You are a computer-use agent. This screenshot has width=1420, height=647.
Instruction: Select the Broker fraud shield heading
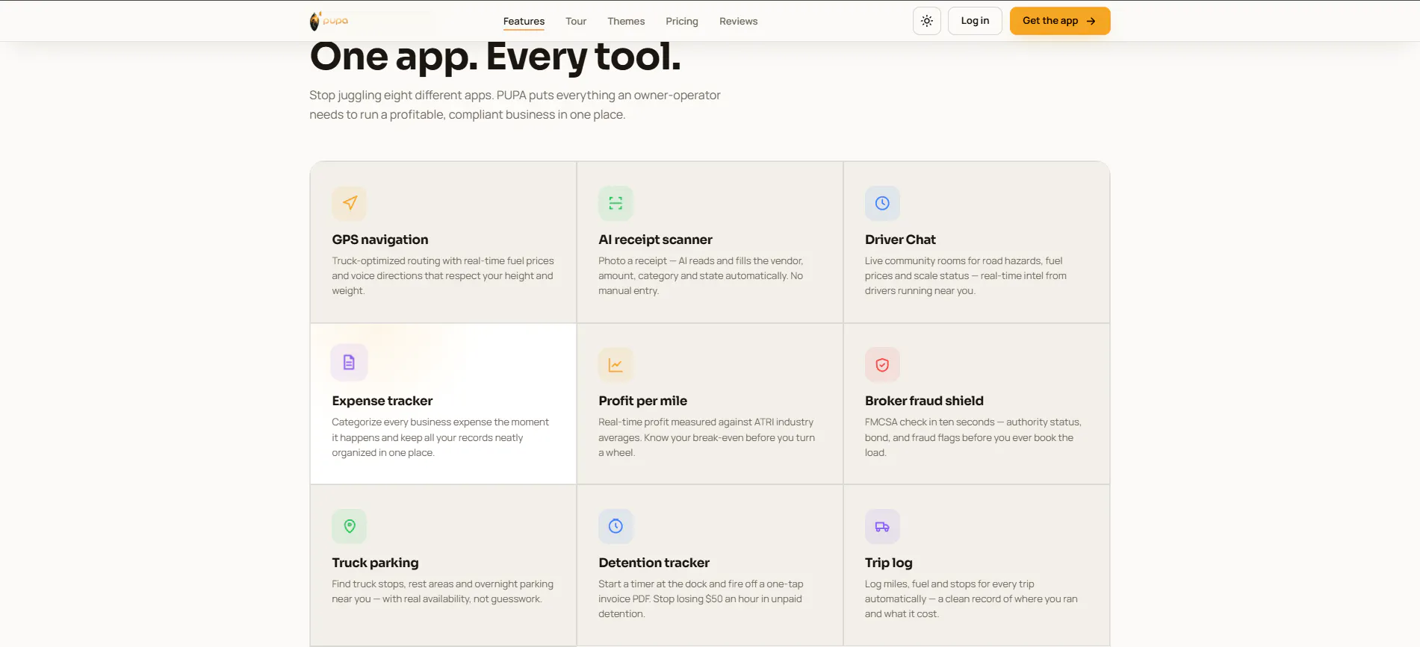click(924, 401)
